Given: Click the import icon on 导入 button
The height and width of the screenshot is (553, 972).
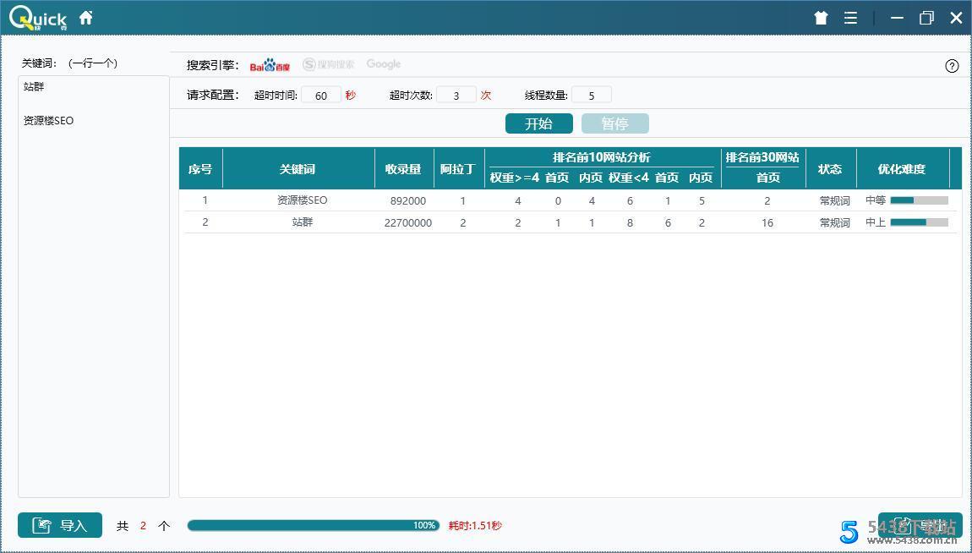Looking at the screenshot, I should (43, 525).
